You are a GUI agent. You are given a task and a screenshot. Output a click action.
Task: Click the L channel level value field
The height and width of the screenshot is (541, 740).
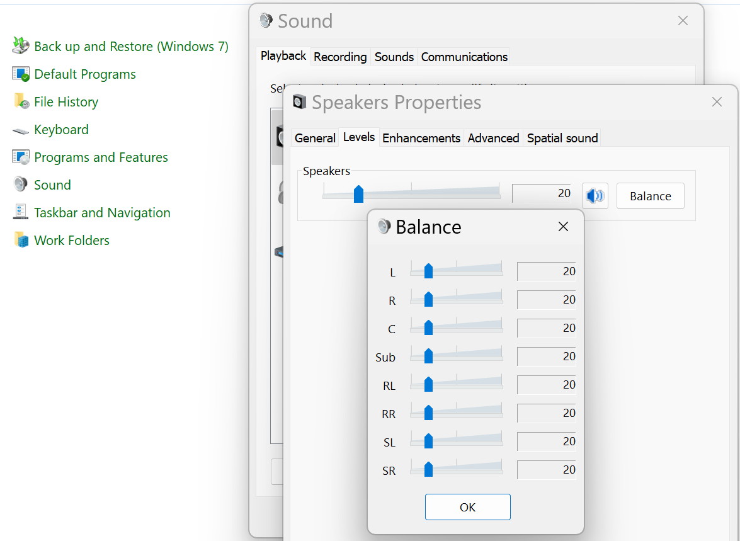(546, 271)
